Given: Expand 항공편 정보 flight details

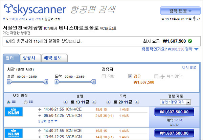Looking at the screenshot, I should click(x=48, y=121).
